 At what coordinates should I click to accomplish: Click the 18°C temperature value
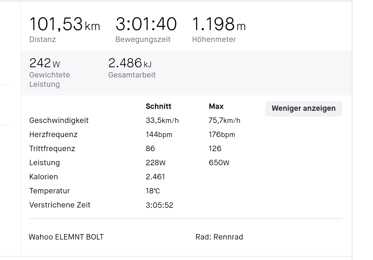pos(153,191)
